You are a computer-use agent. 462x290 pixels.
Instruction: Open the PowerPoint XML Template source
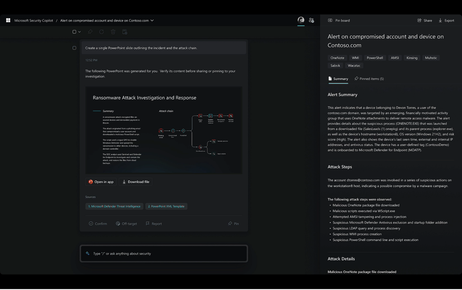[x=166, y=206]
